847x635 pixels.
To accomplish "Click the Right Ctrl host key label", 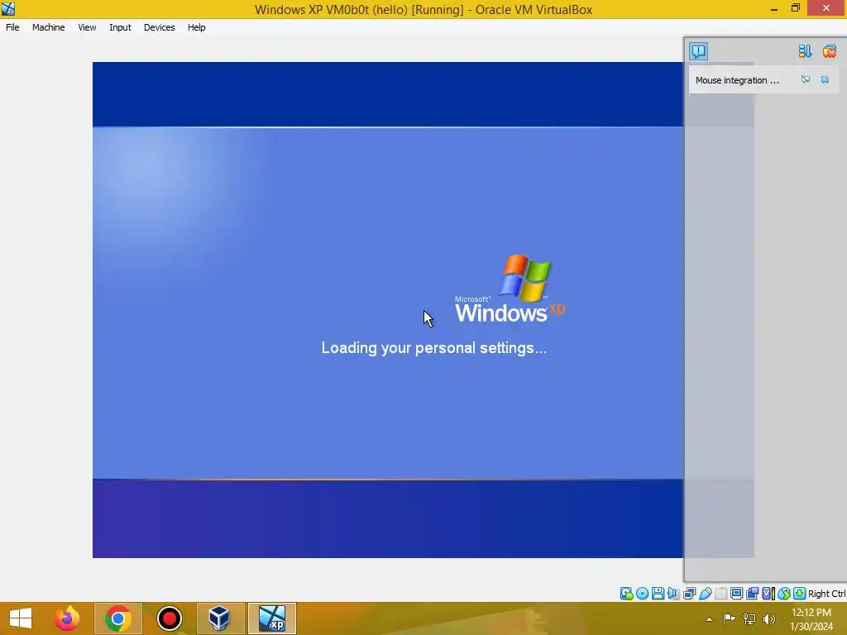I will click(x=827, y=594).
